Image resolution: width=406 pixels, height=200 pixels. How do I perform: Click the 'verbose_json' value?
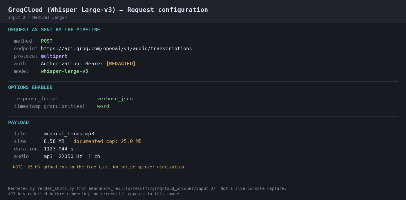115,99
